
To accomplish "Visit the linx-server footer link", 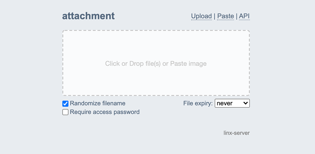I will click(x=237, y=133).
